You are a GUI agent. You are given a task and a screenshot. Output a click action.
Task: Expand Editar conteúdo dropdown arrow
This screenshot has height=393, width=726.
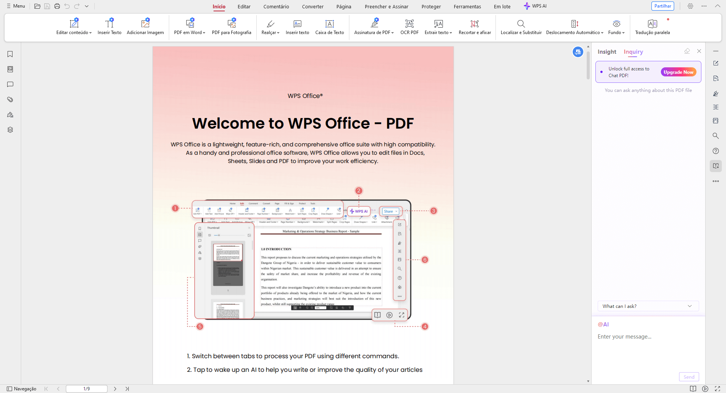coord(90,33)
